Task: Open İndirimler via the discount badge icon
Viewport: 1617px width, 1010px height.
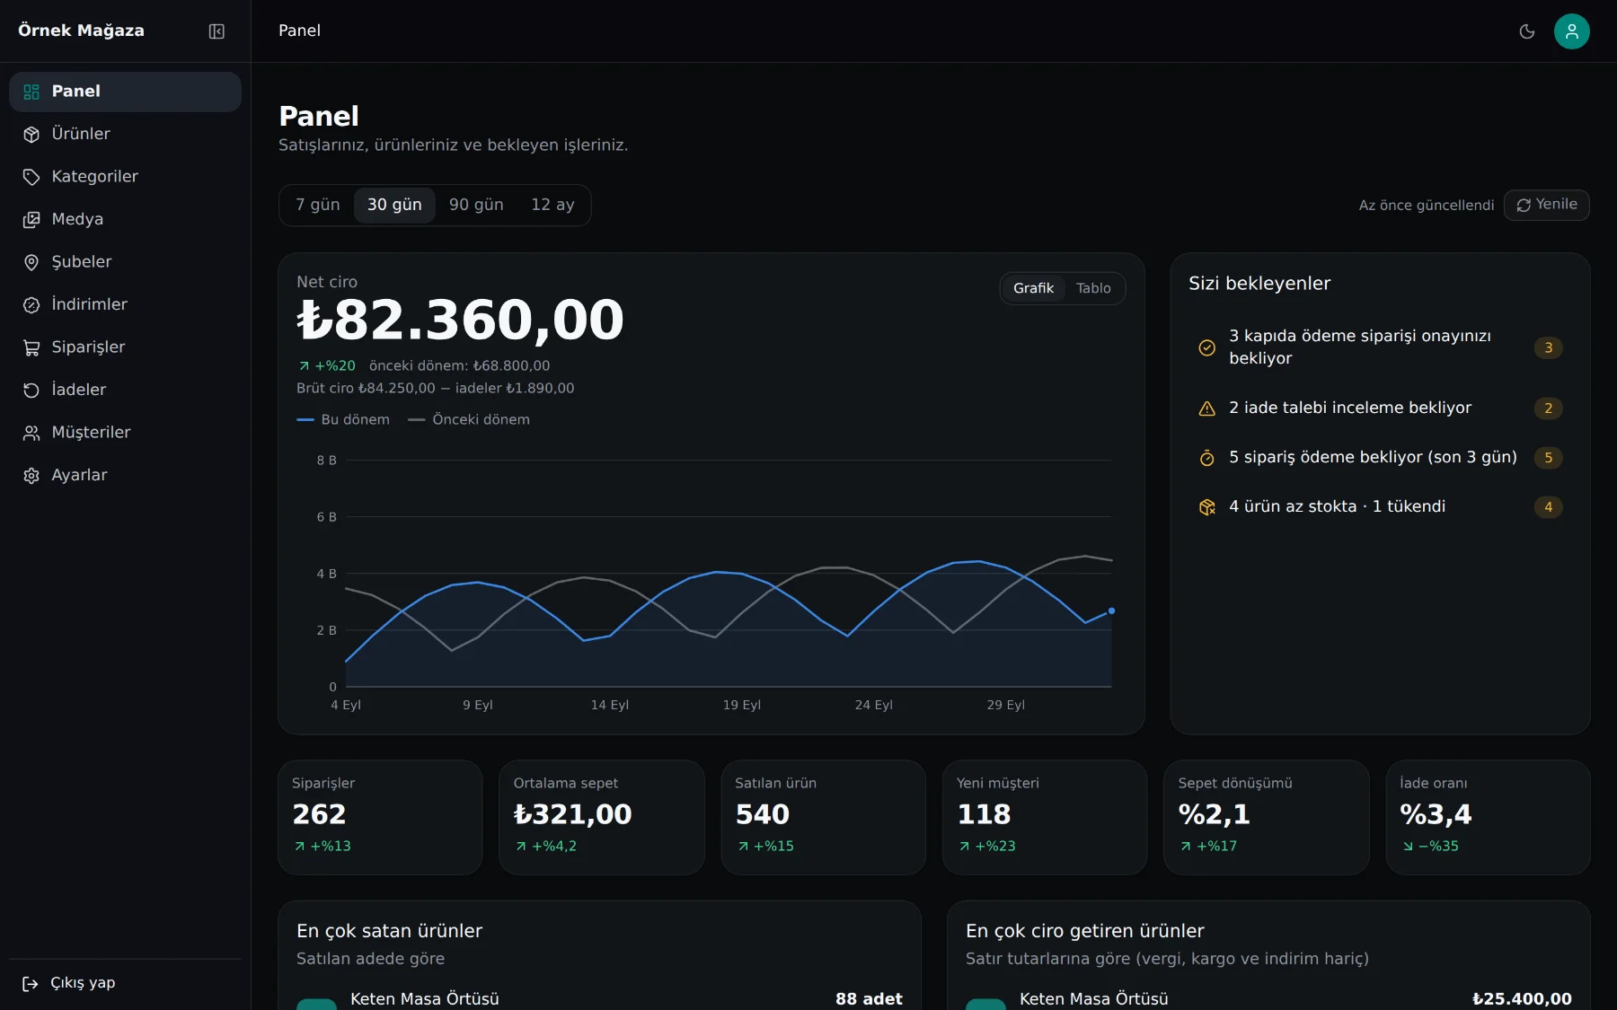Action: [x=31, y=305]
